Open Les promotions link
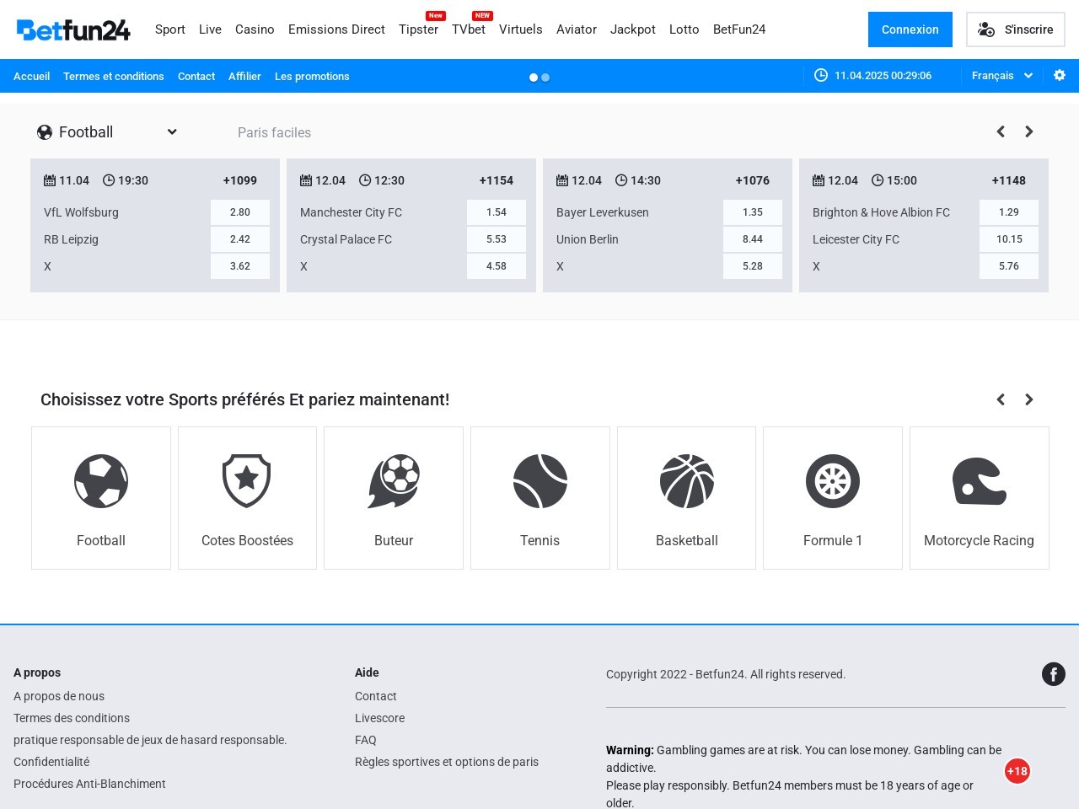Viewport: 1079px width, 809px height. (312, 76)
